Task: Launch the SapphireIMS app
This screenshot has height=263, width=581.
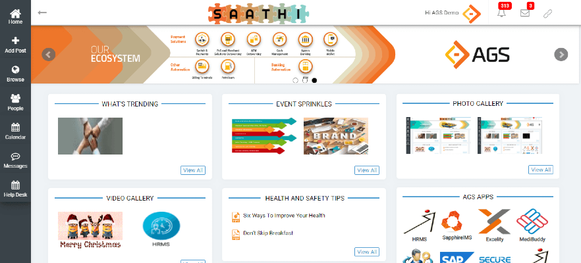Action: pyautogui.click(x=456, y=224)
